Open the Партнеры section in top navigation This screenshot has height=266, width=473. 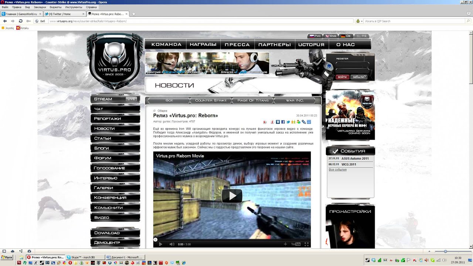[x=275, y=44]
